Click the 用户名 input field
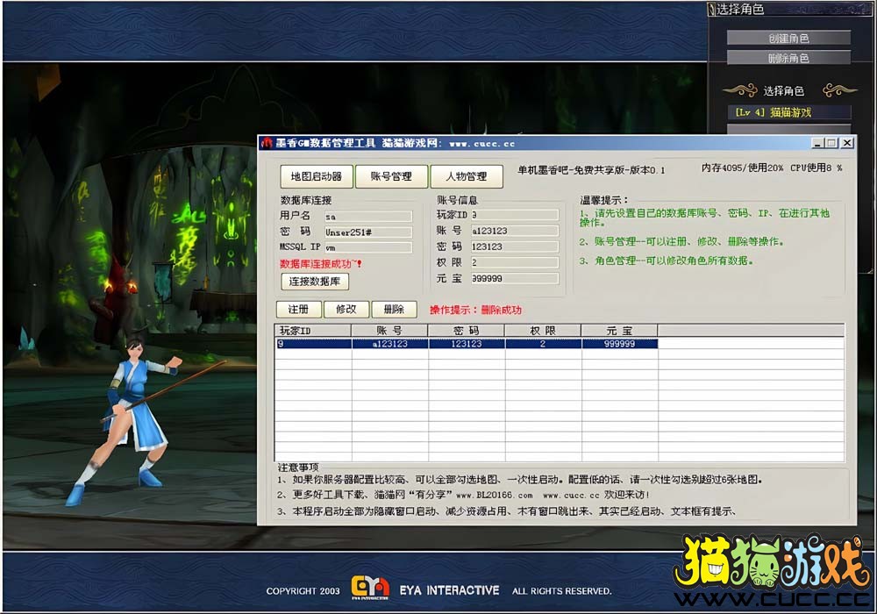The height and width of the screenshot is (614, 877). 368,217
